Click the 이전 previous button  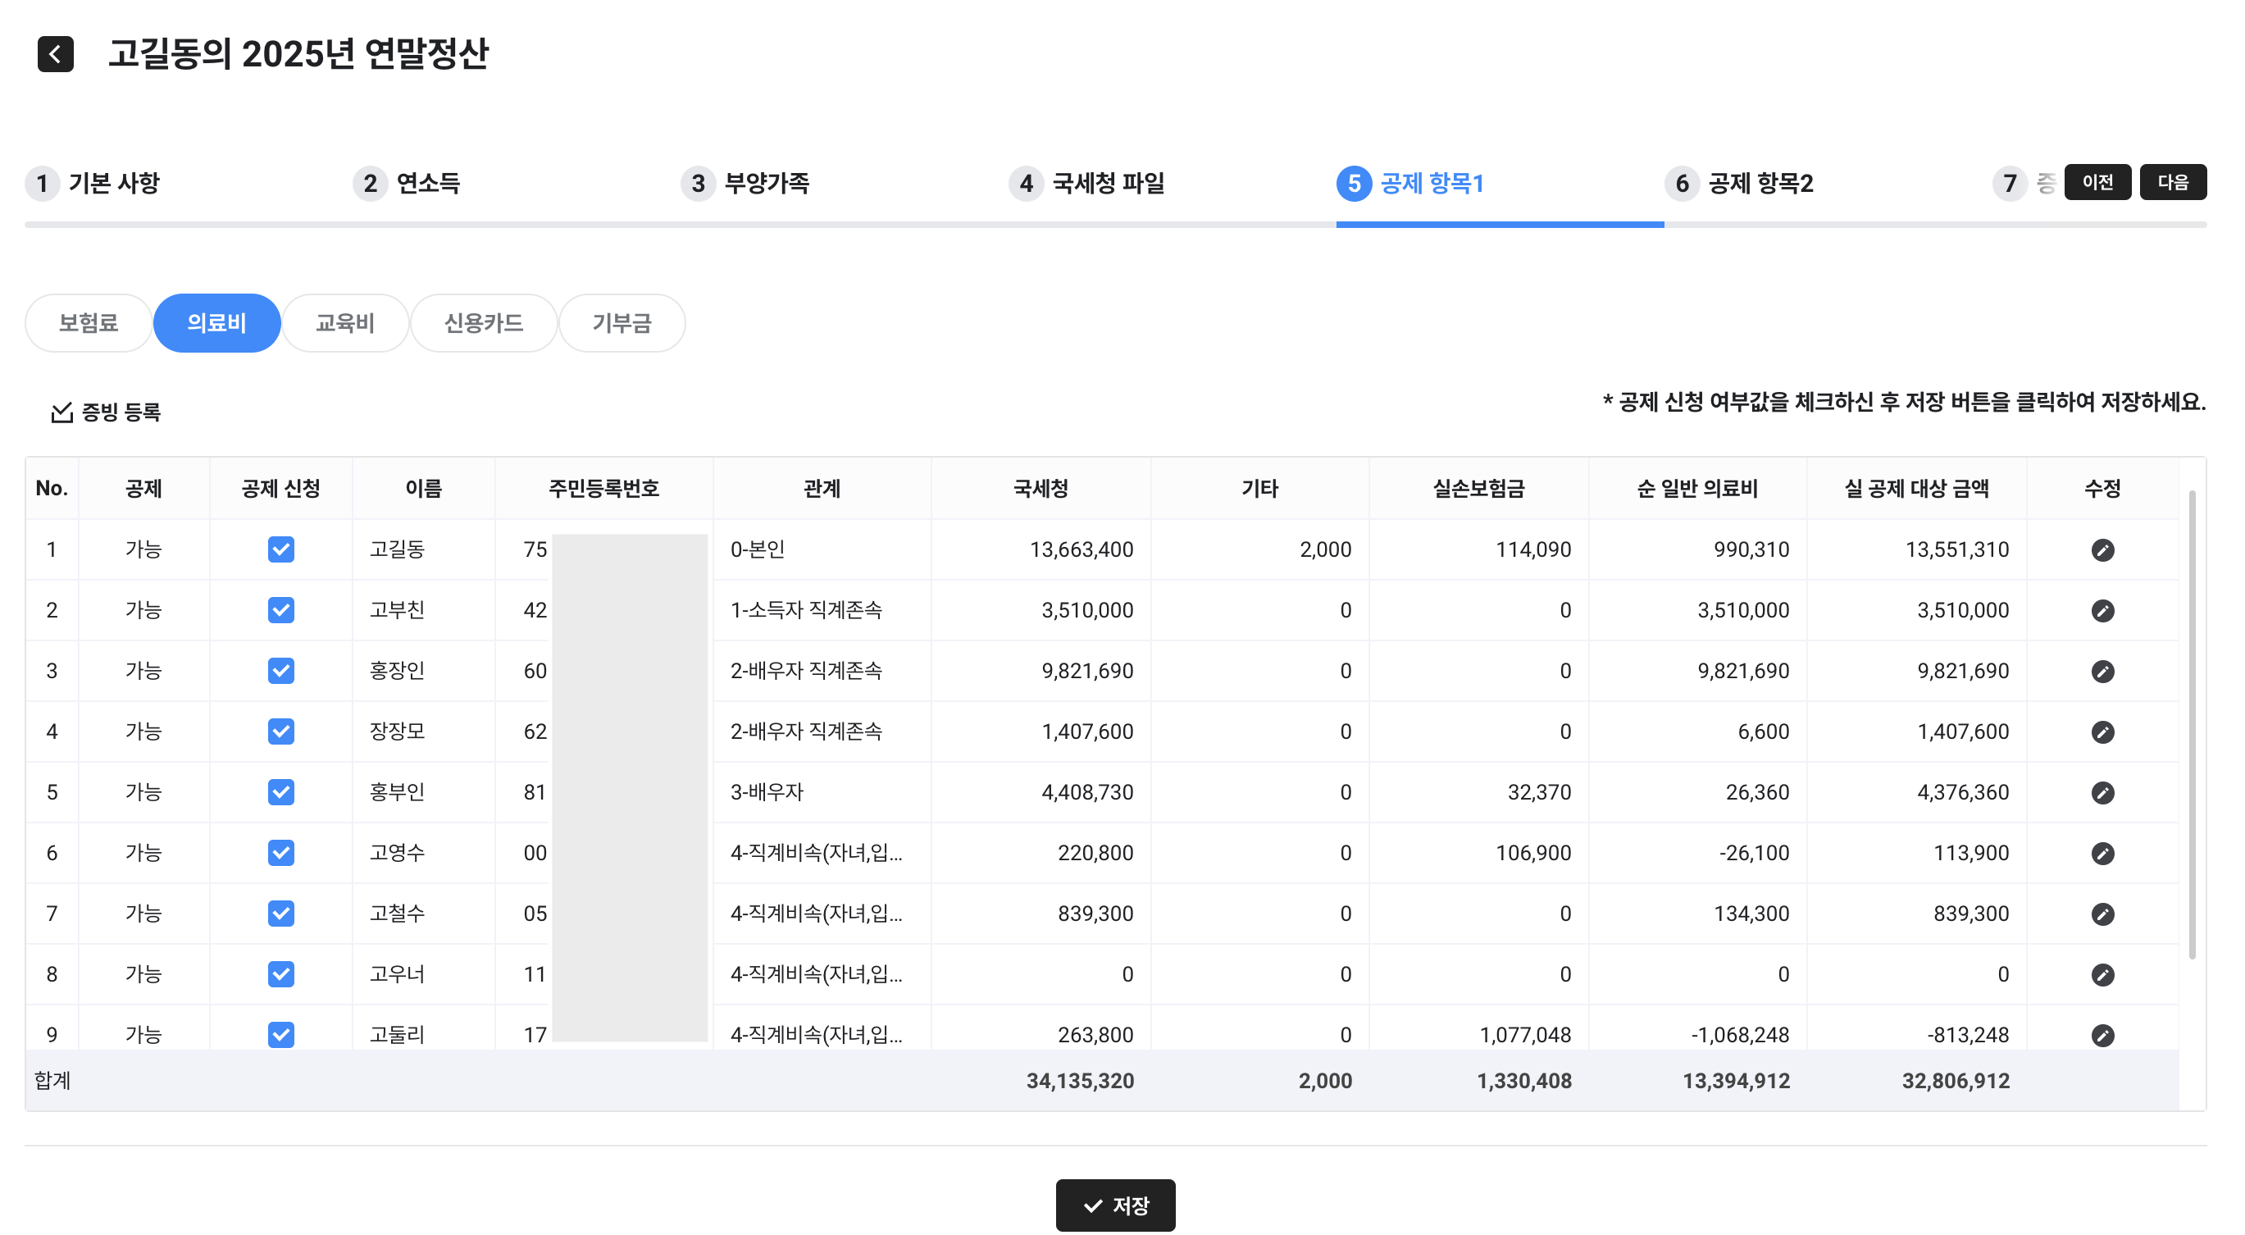[2097, 182]
